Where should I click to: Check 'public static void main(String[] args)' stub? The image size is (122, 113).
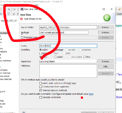coord(40,83)
